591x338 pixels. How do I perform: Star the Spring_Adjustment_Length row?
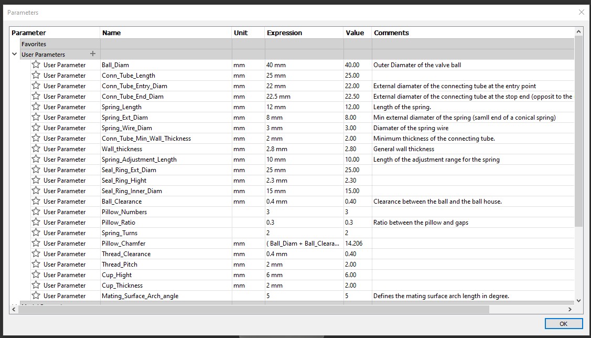[36, 159]
